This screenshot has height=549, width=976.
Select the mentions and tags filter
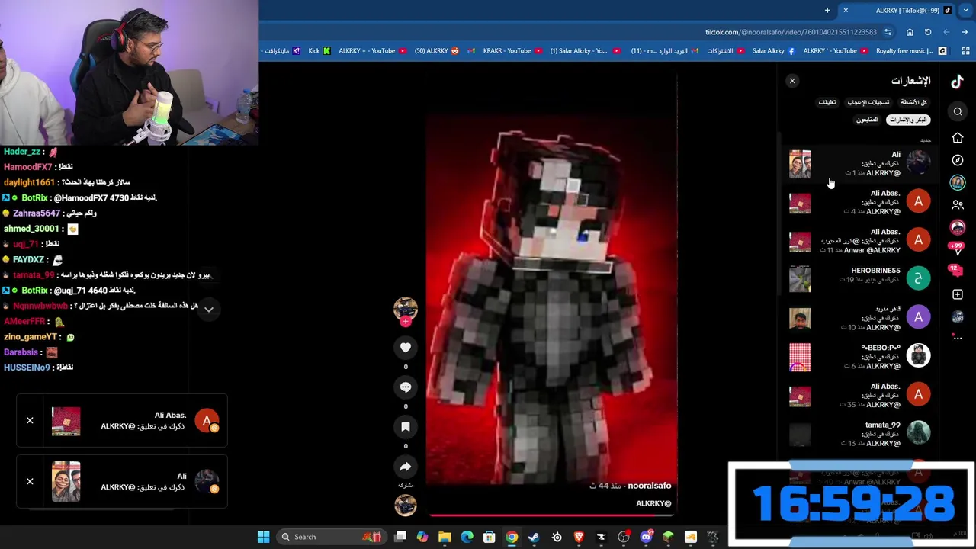click(x=908, y=120)
